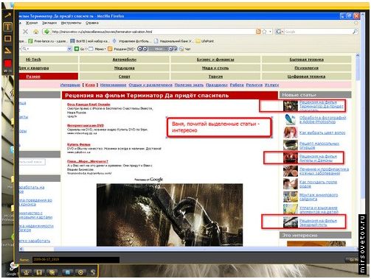The height and width of the screenshot is (279, 371).
Task: Click the magnifier icon in Firefox search box
Action: pyautogui.click(x=355, y=32)
